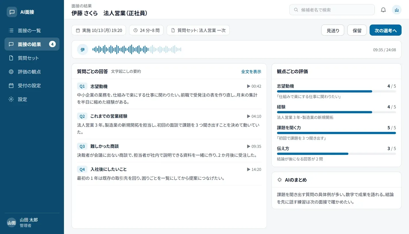Click the 実施 10/13 date chip
Image resolution: width=409 pixels, height=234 pixels.
[x=99, y=30]
